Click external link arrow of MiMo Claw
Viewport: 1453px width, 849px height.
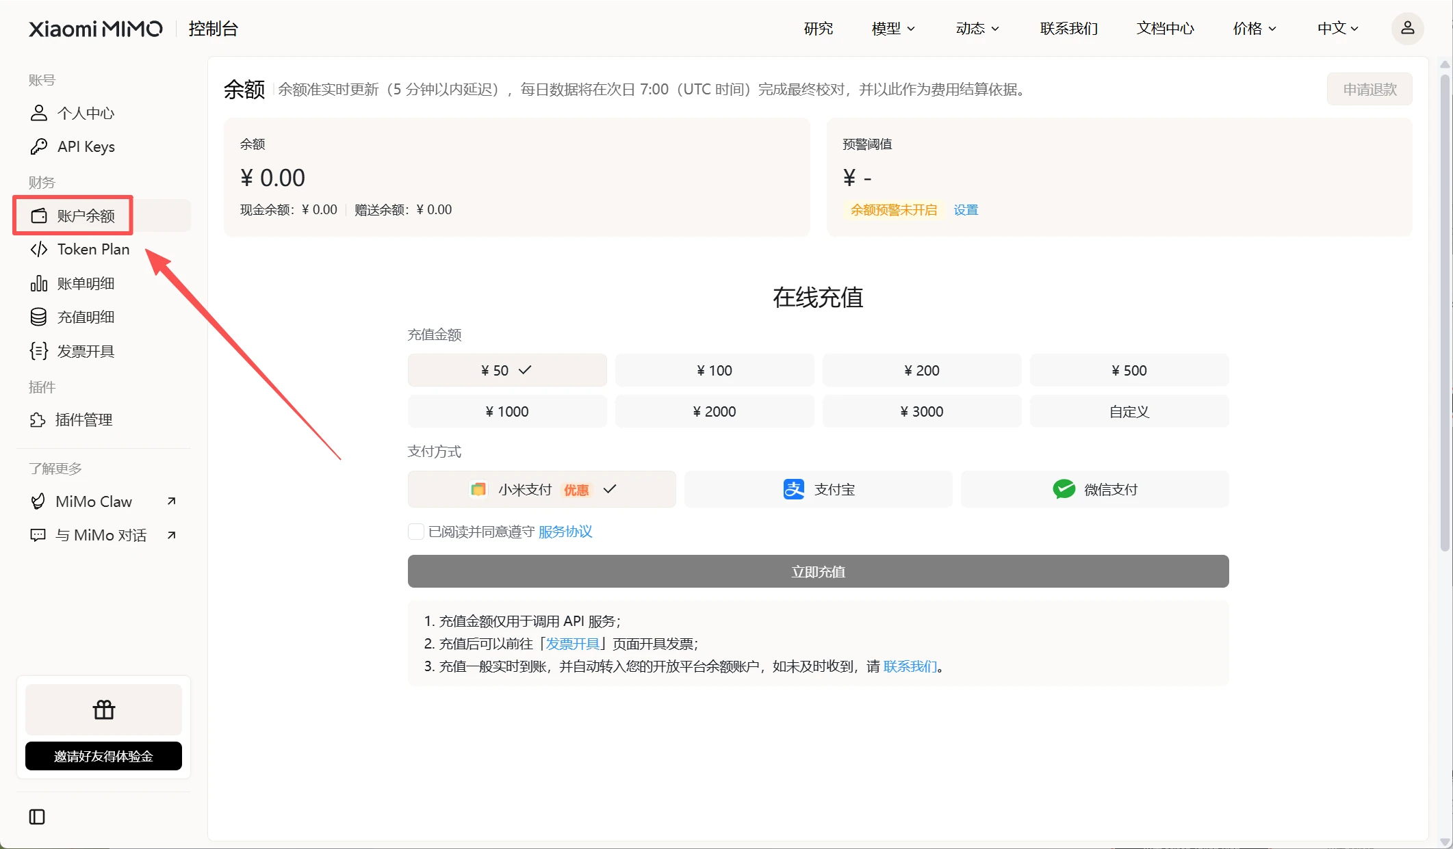pyautogui.click(x=172, y=501)
